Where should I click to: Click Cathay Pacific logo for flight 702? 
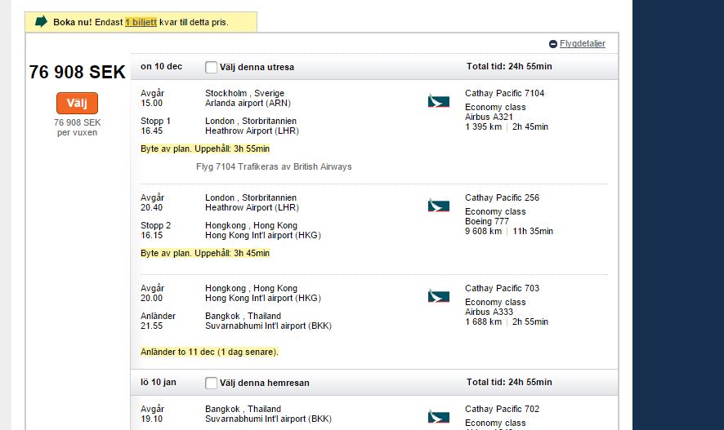pos(438,417)
